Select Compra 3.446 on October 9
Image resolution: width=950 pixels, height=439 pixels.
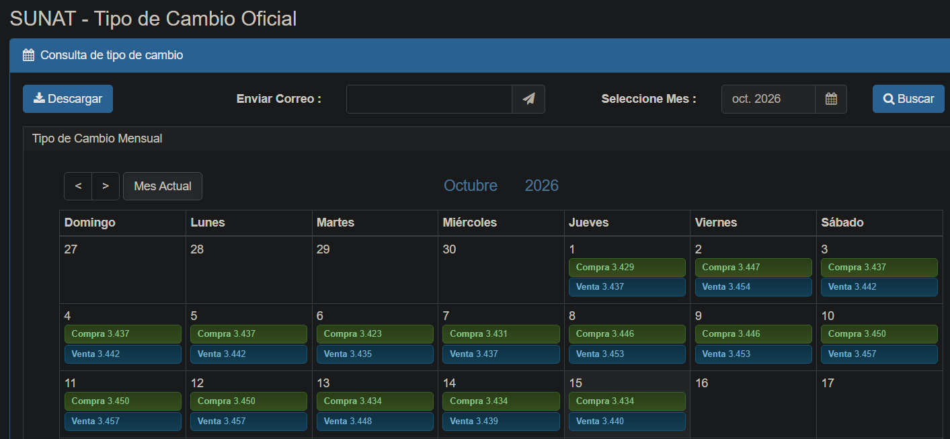[753, 334]
